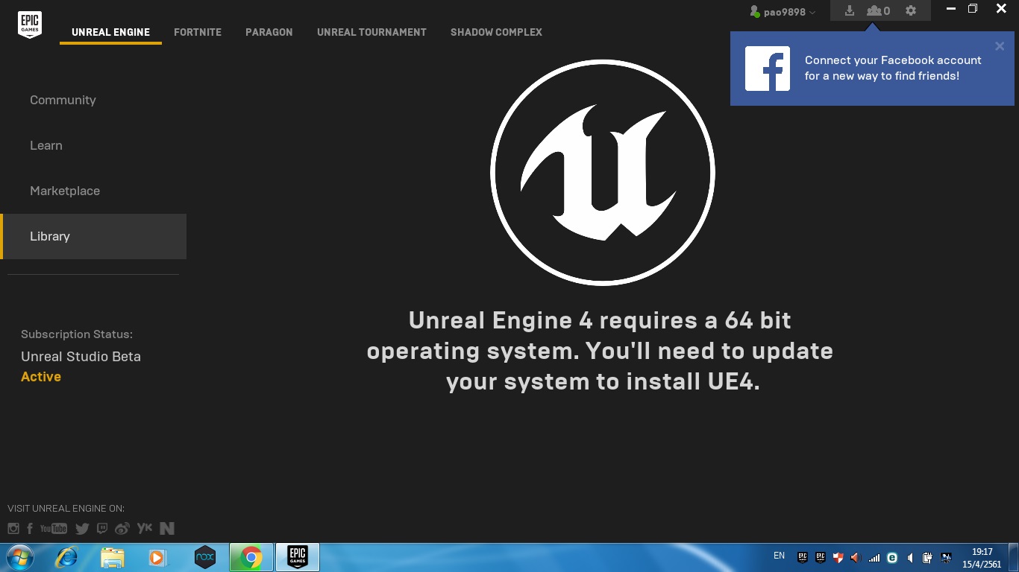Switch to the Paragon tab
The image size is (1019, 572).
(269, 32)
